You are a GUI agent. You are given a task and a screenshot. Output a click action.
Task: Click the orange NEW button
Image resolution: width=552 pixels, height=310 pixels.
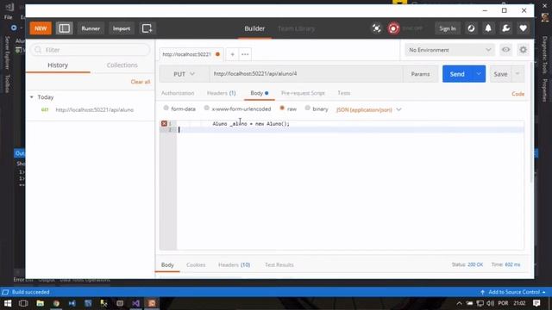tap(41, 28)
